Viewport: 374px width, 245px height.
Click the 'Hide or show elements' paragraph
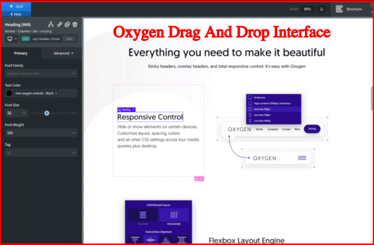(x=158, y=136)
